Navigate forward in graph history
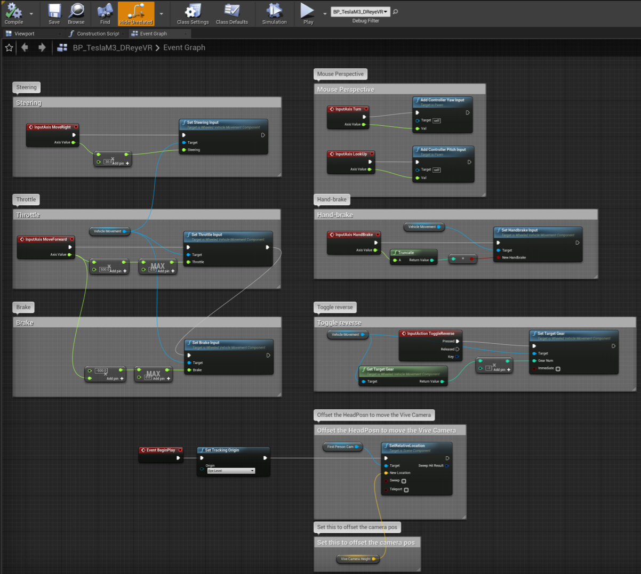This screenshot has height=574, width=641. [x=42, y=47]
